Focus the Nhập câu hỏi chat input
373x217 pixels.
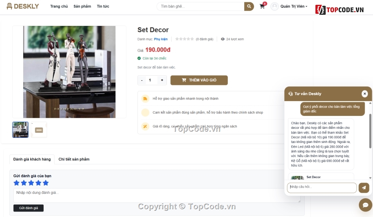click(322, 188)
